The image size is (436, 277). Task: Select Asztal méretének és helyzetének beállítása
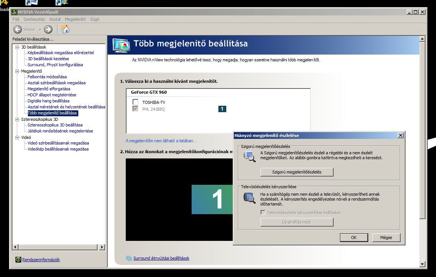point(66,107)
